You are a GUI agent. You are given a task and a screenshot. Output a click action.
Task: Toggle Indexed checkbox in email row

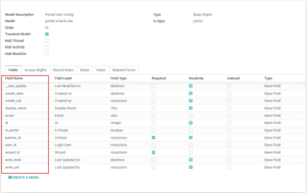click(229, 116)
